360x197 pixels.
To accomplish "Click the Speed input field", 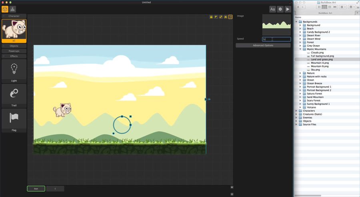I will (x=276, y=39).
